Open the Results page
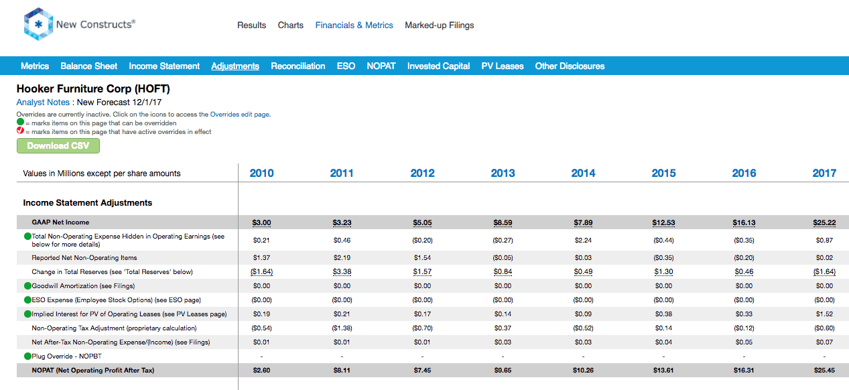This screenshot has height=390, width=849. point(251,25)
